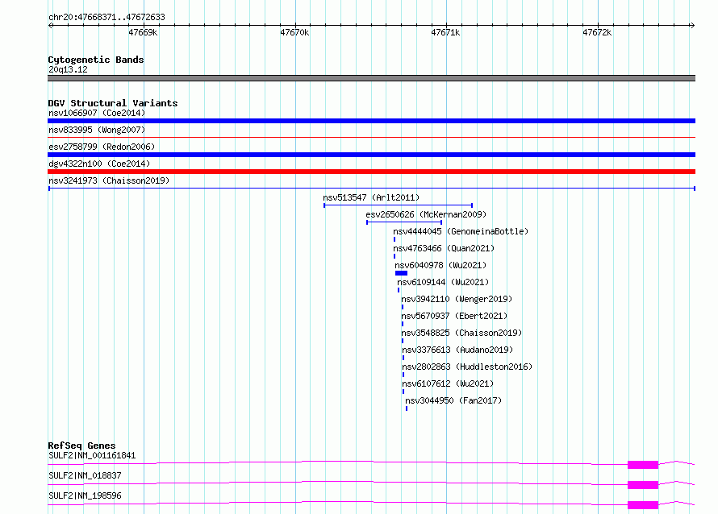Select the red dgv4322n100 variant bar
The image size is (718, 514).
(371, 172)
